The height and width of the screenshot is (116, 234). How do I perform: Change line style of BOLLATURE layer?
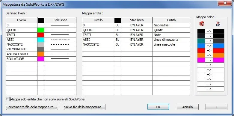pyautogui.click(x=60, y=59)
